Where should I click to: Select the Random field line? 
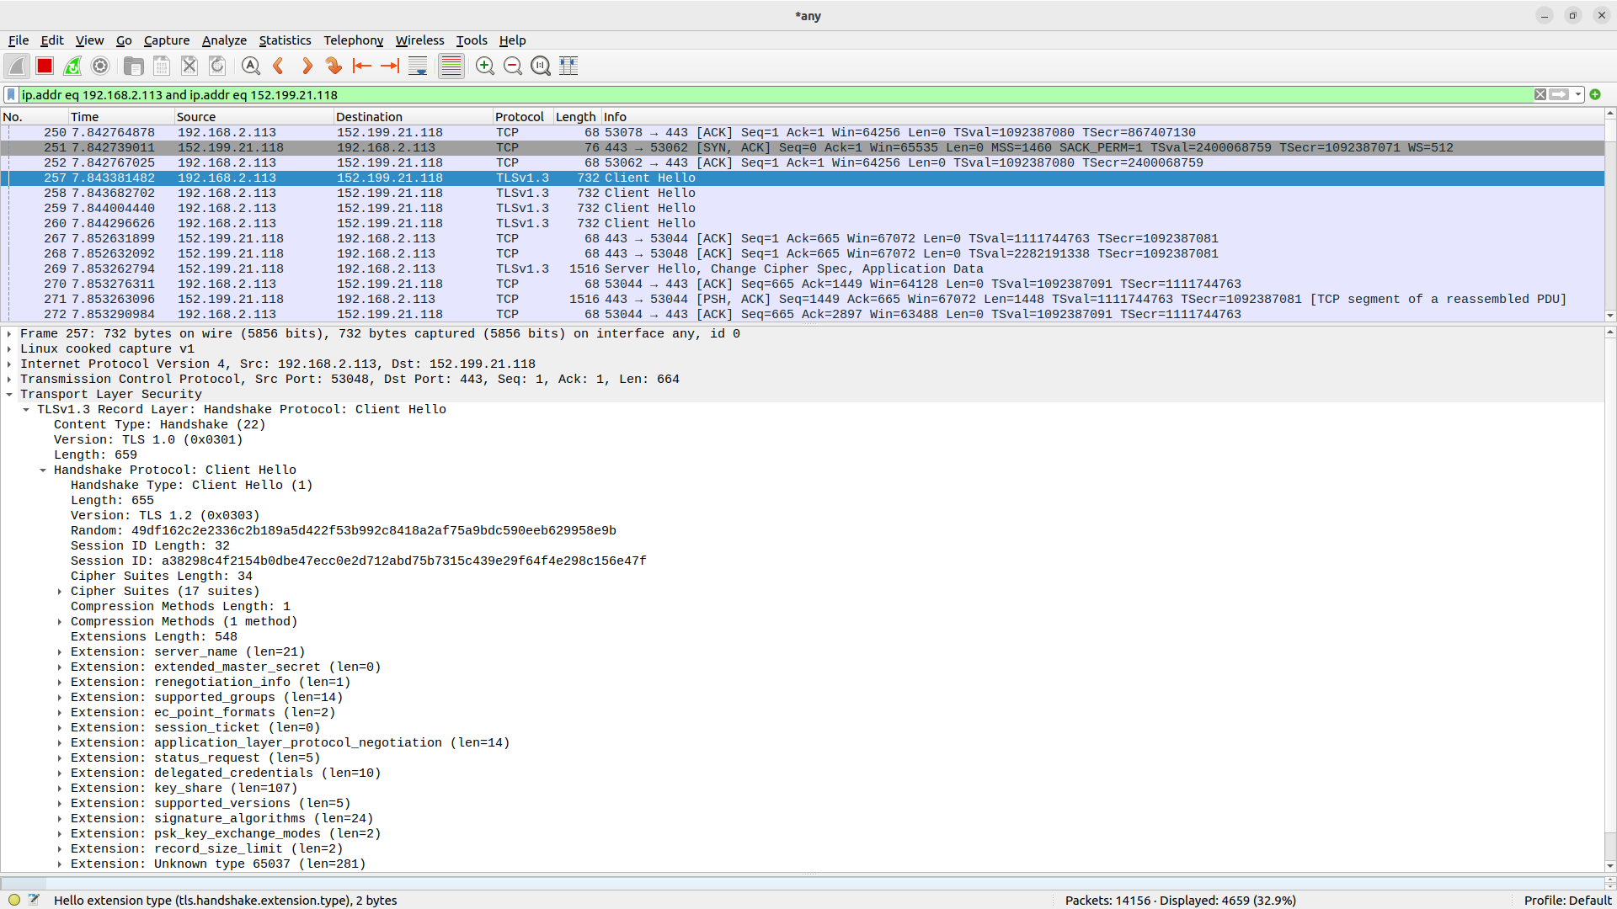click(344, 531)
